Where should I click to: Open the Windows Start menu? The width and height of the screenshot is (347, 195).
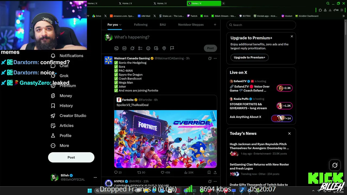[89, 191]
